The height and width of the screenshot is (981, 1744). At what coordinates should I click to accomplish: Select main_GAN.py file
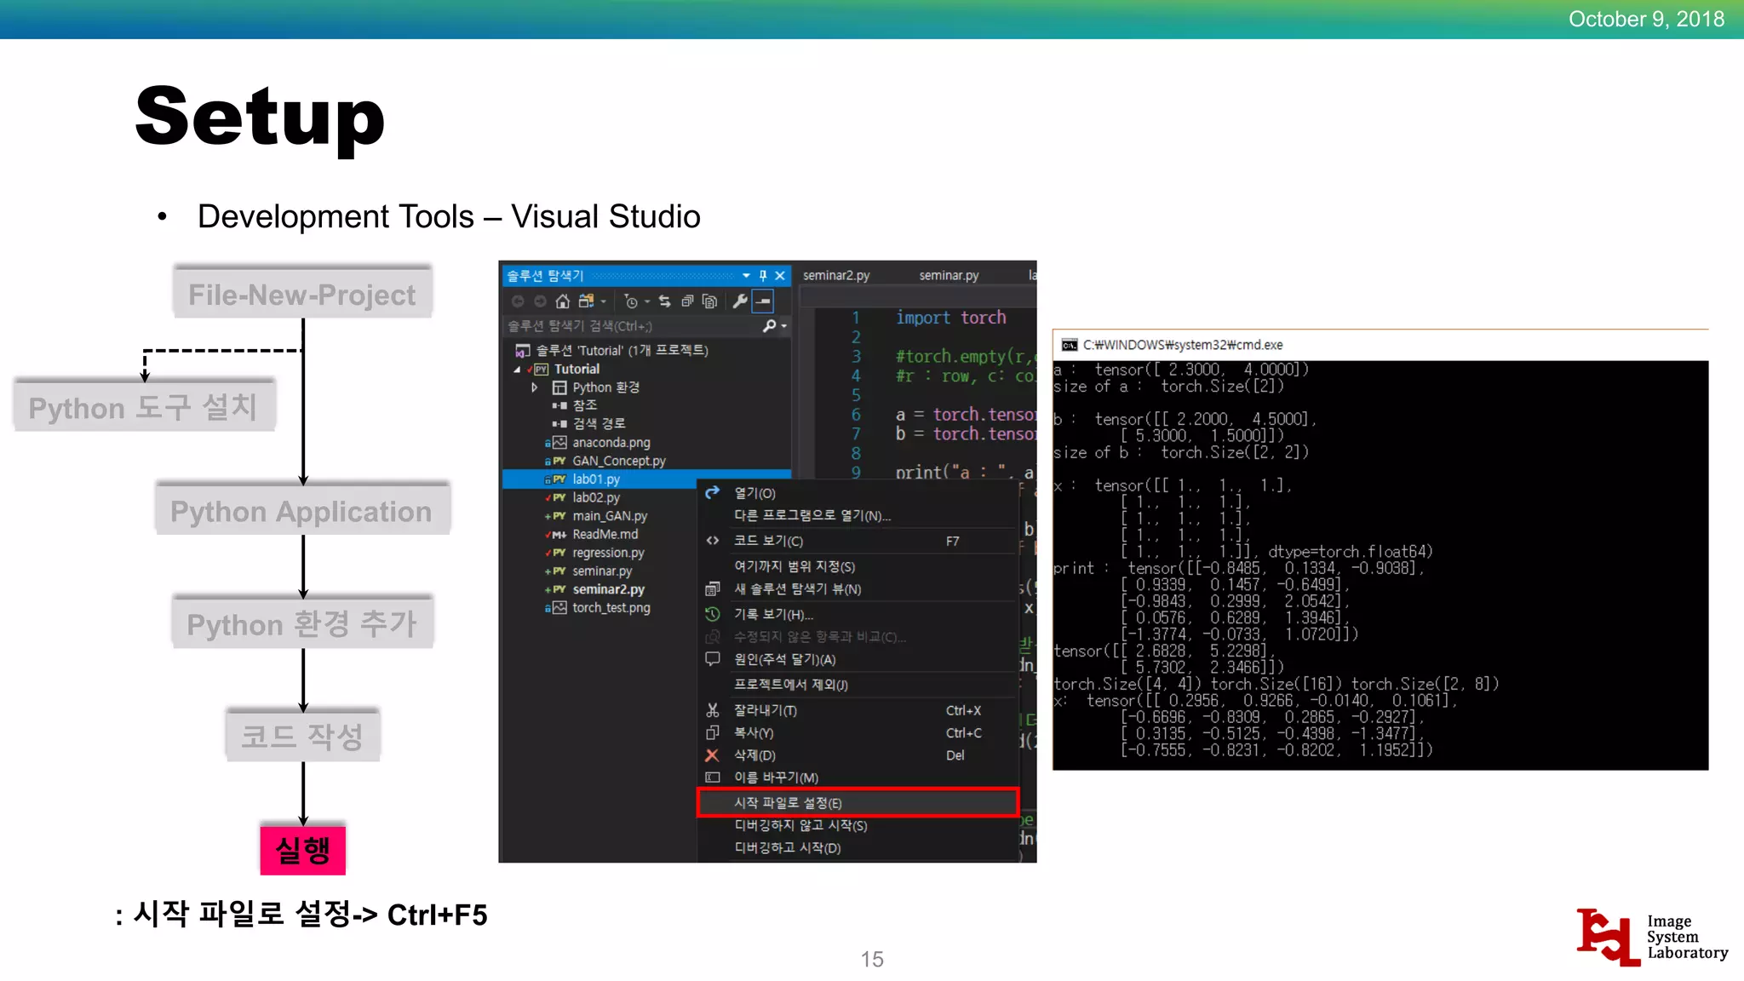coord(610,516)
